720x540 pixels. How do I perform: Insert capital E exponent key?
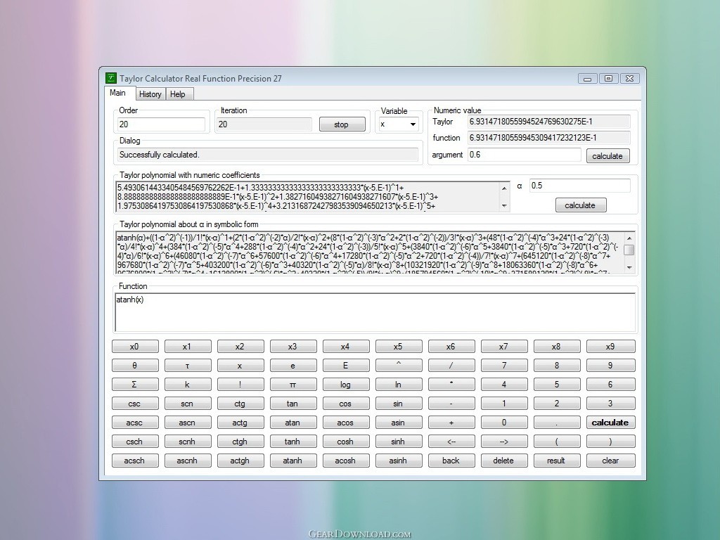[x=346, y=366]
